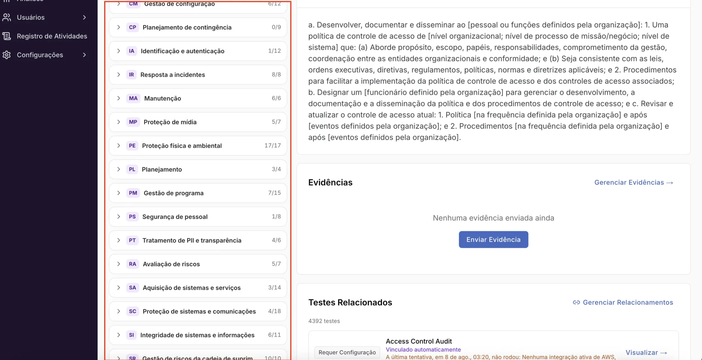
Task: Click Visualizar for Access Control Audit
Action: click(x=646, y=352)
